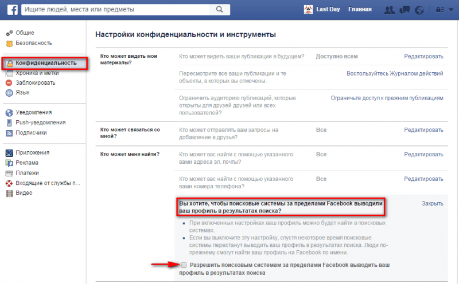Expand the account dropdown arrow

point(451,10)
